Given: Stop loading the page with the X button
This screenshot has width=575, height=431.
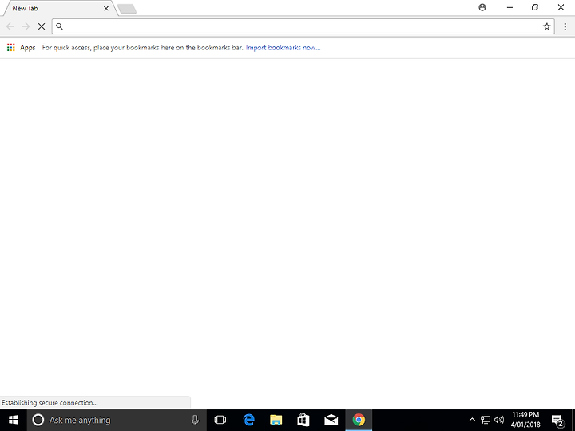Looking at the screenshot, I should click(x=42, y=26).
